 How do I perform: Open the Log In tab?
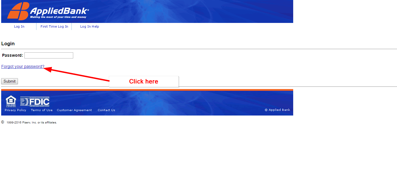tap(19, 26)
